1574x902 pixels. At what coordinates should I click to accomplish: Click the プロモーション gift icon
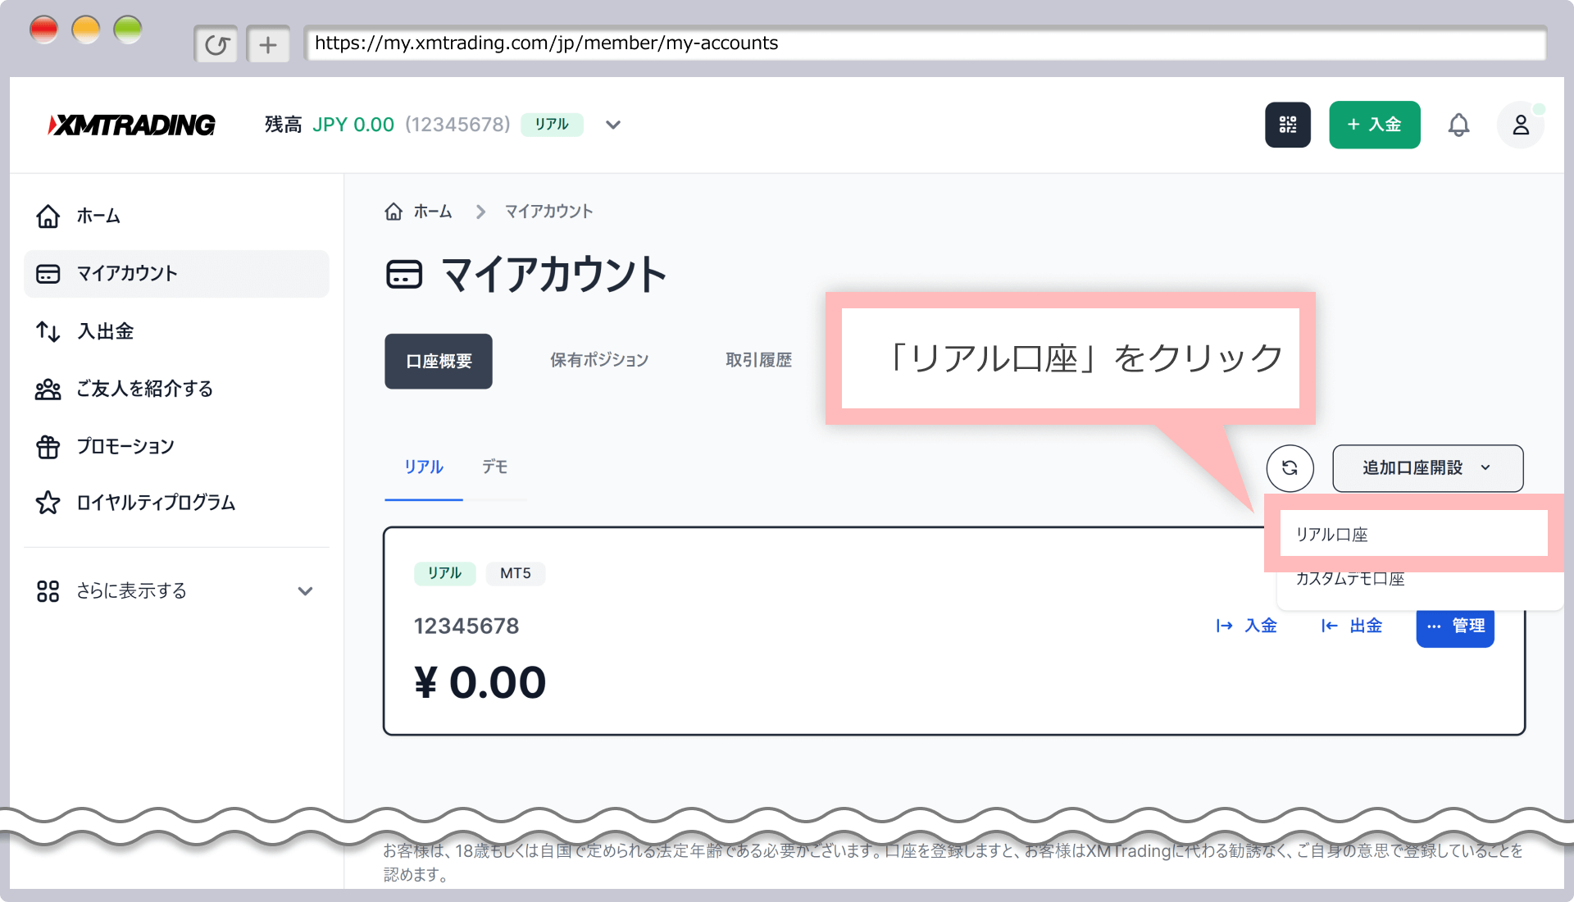click(48, 447)
